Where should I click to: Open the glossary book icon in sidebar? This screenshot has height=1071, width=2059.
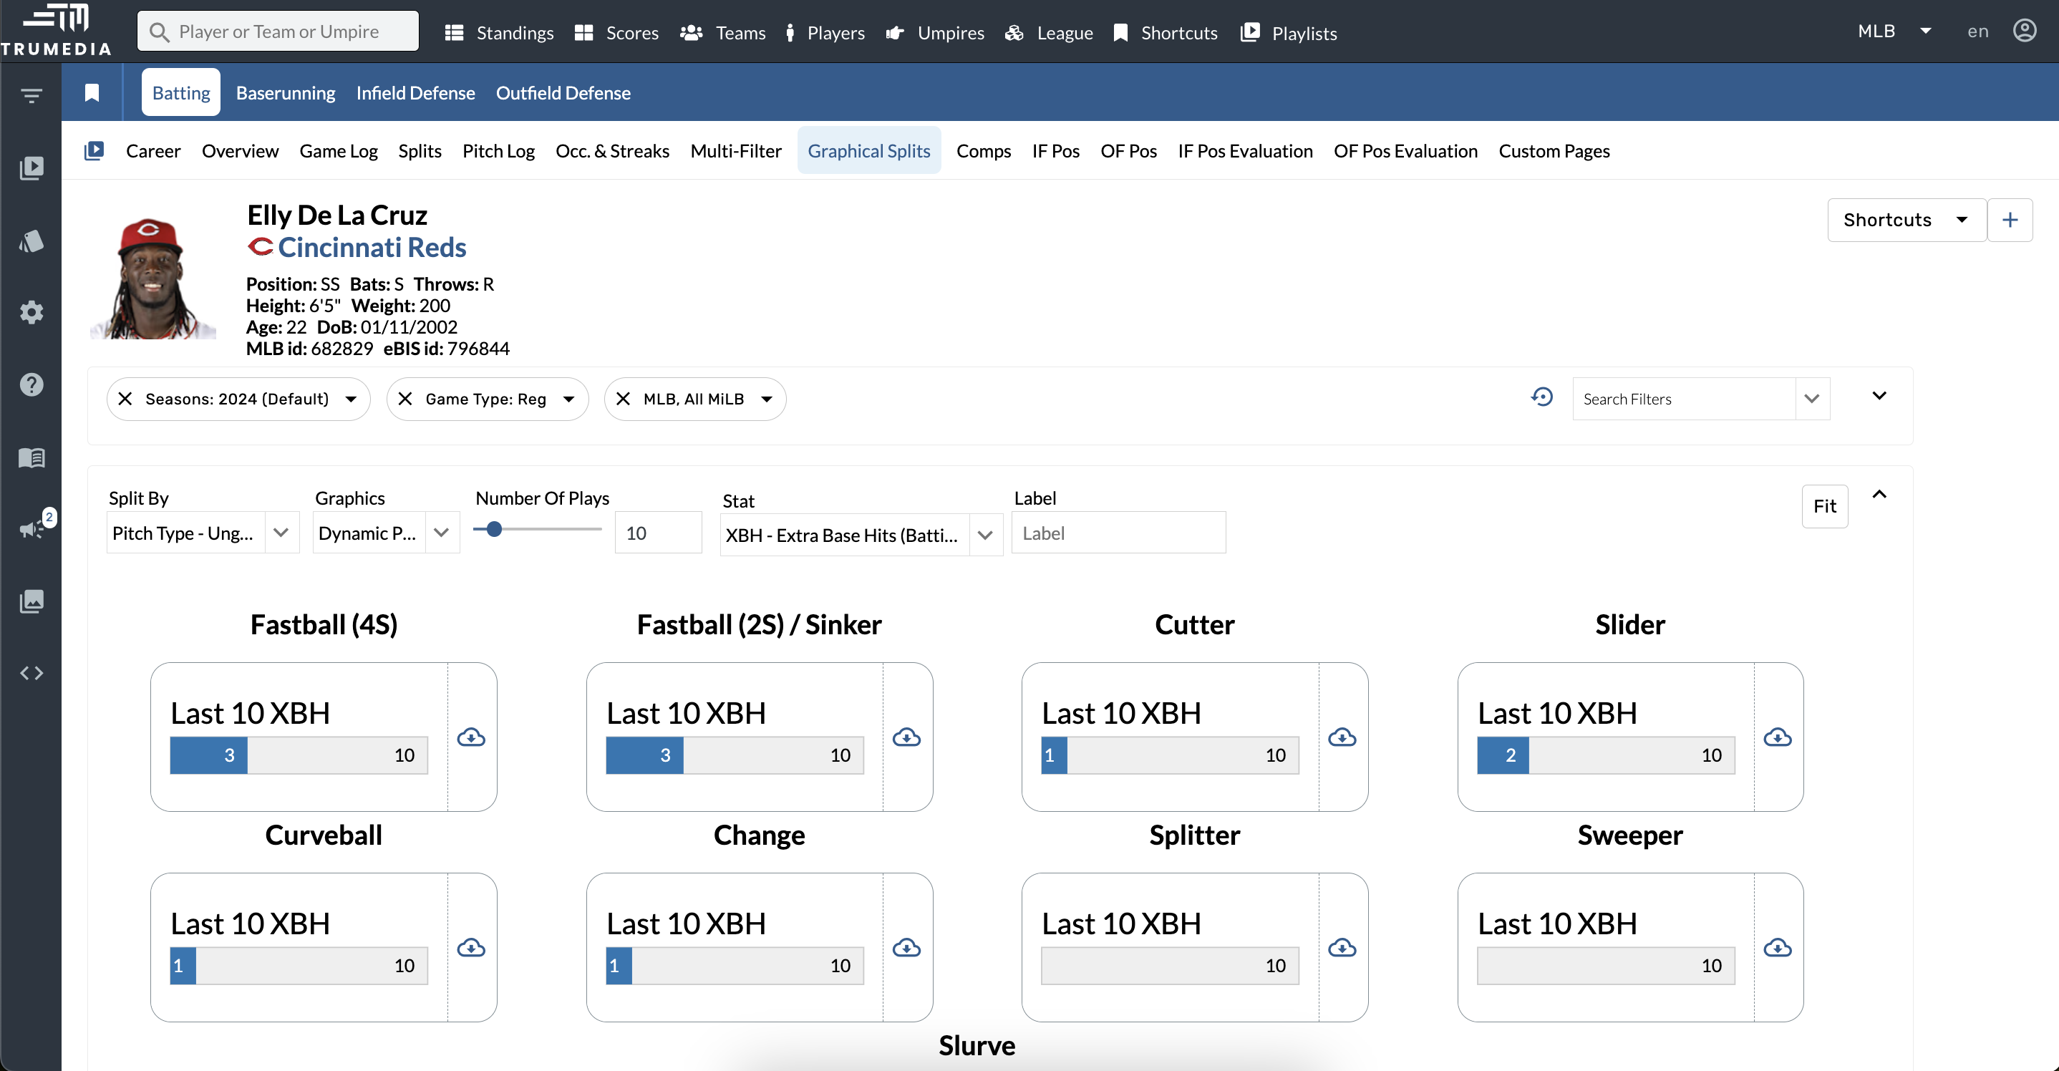tap(32, 457)
